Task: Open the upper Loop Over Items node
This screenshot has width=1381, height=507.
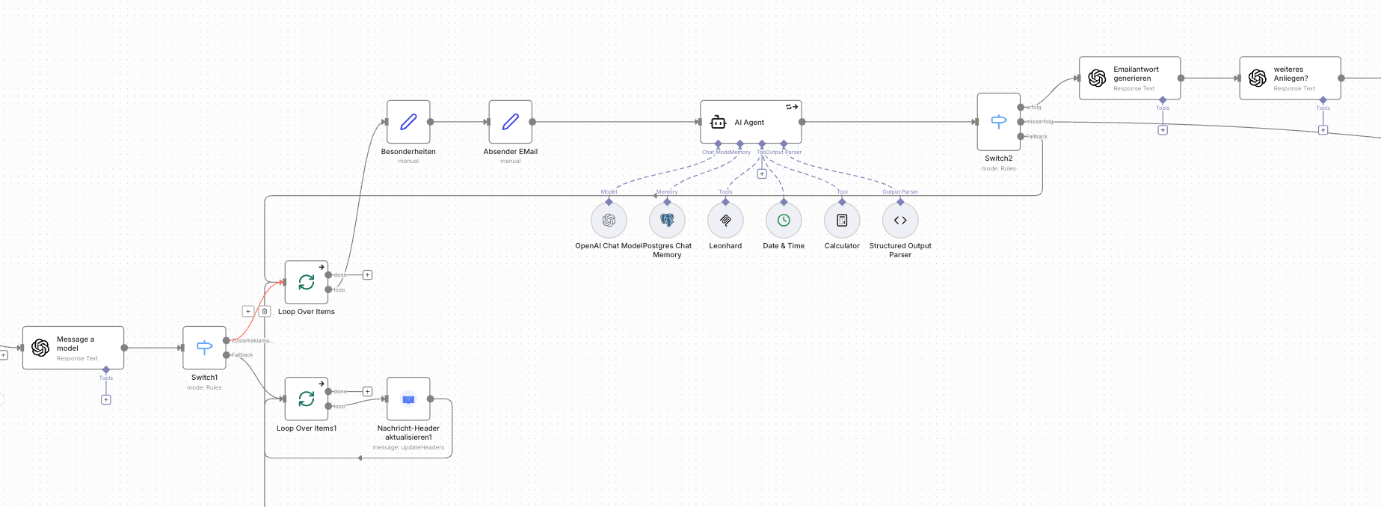Action: coord(307,282)
